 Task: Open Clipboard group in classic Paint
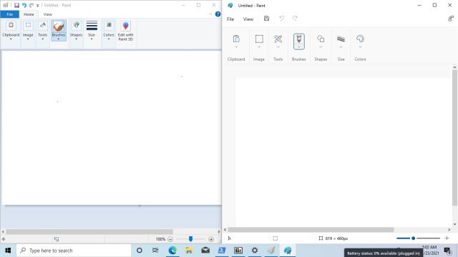11,30
